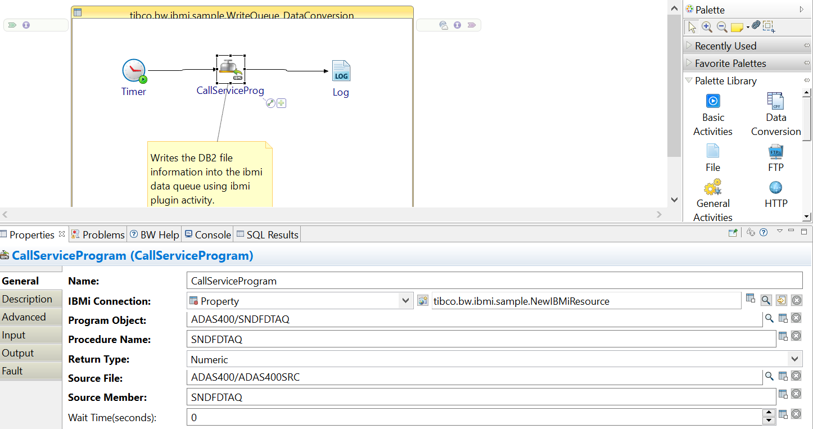Open the Return Type dropdown

tap(794, 359)
